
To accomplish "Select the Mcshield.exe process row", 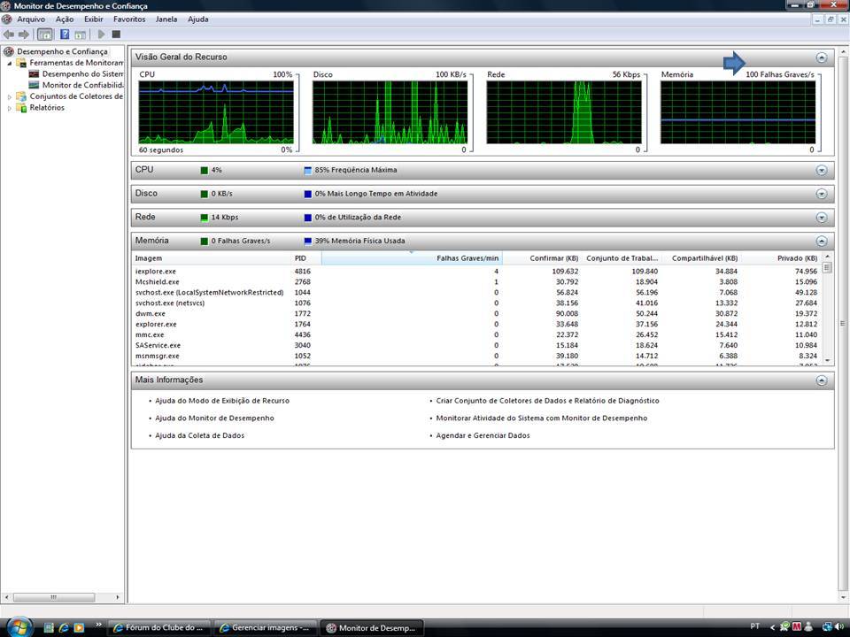I will 477,282.
